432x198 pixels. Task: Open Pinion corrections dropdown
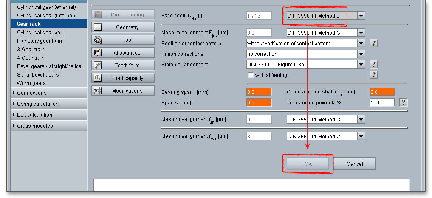coord(361,54)
